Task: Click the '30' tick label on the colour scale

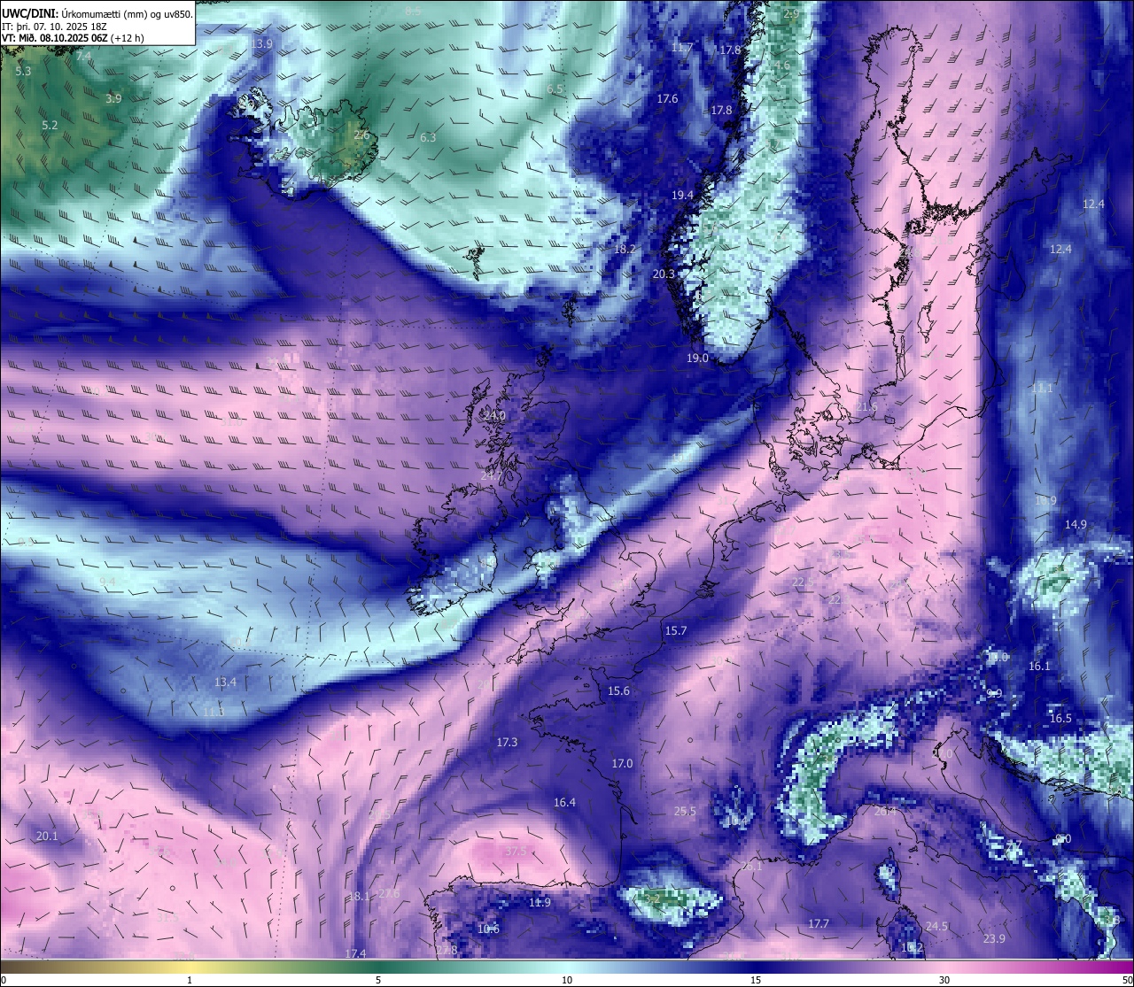Action: point(944,980)
